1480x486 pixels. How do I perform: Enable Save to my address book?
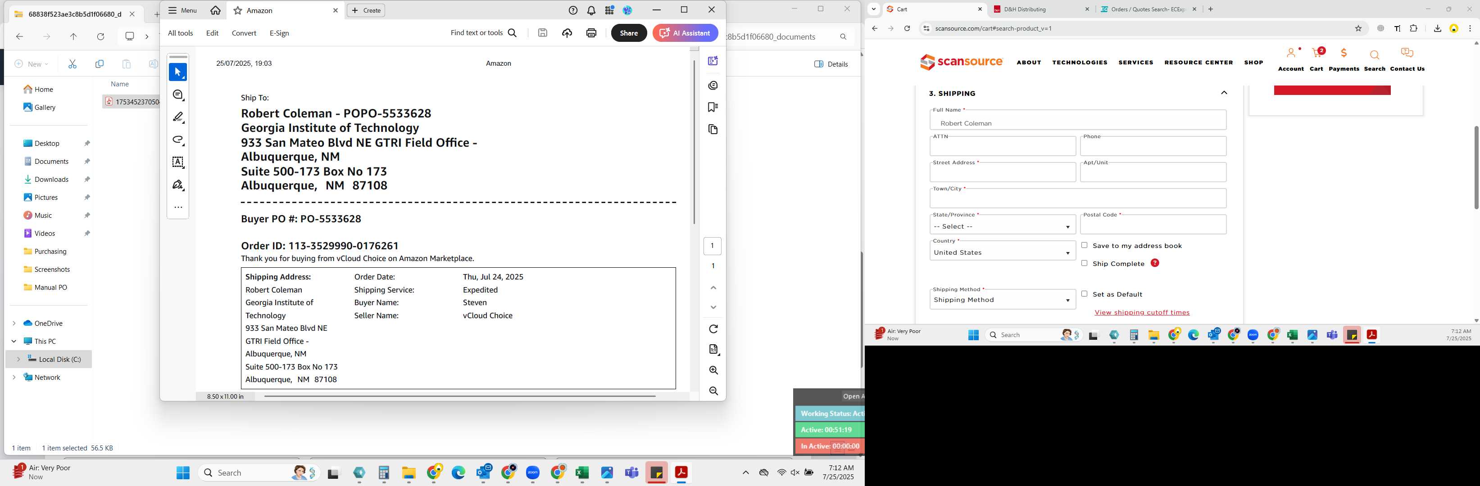click(x=1084, y=245)
